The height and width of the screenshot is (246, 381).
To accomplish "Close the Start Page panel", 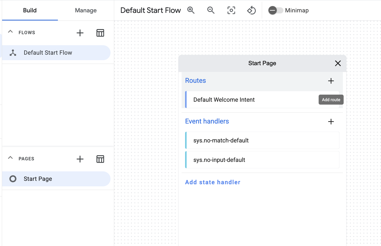I will [338, 63].
